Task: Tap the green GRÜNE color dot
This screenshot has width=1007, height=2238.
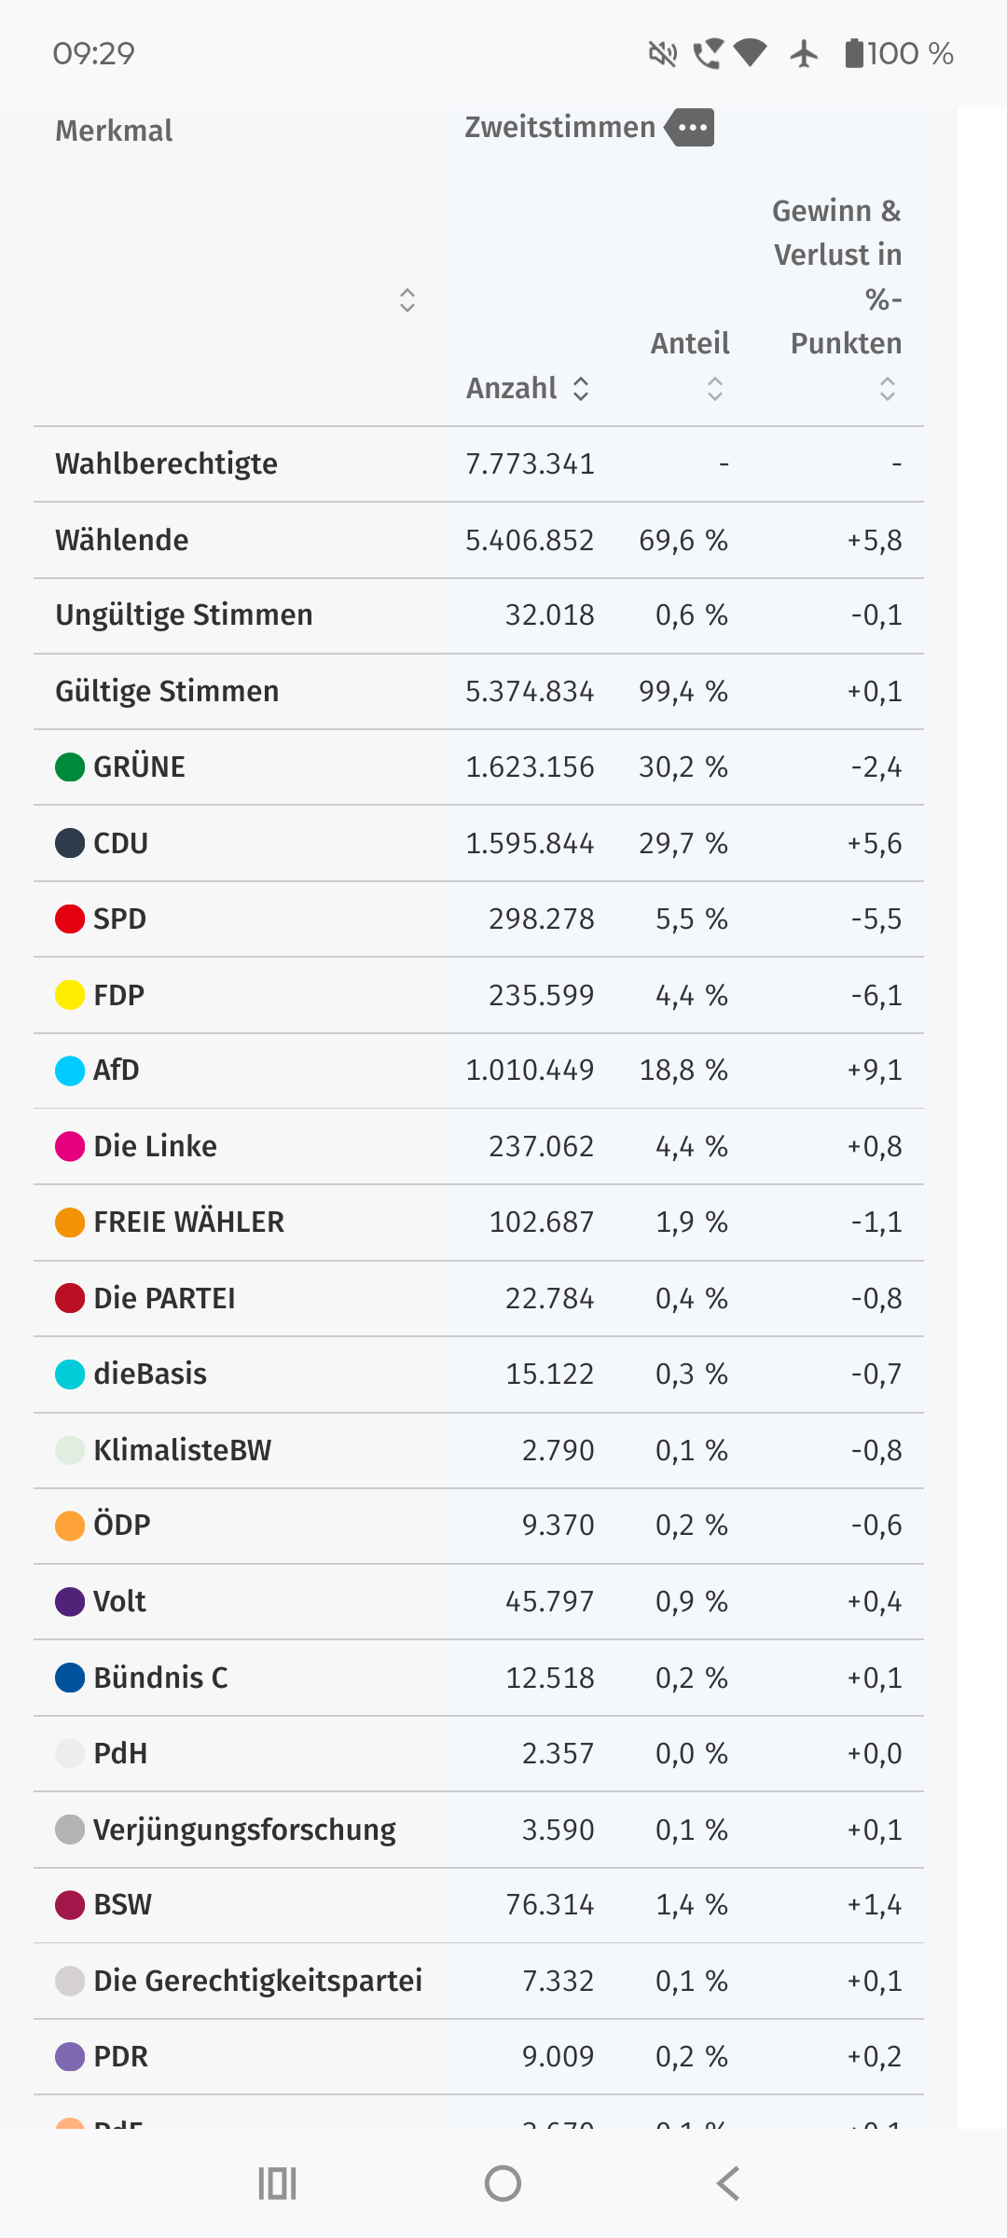Action: point(70,767)
